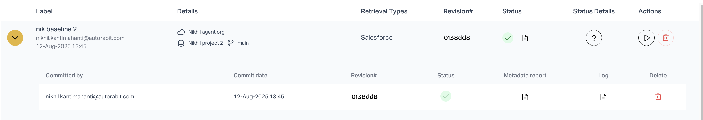Open the Metadata report document icon
Image resolution: width=703 pixels, height=120 pixels.
point(525,97)
